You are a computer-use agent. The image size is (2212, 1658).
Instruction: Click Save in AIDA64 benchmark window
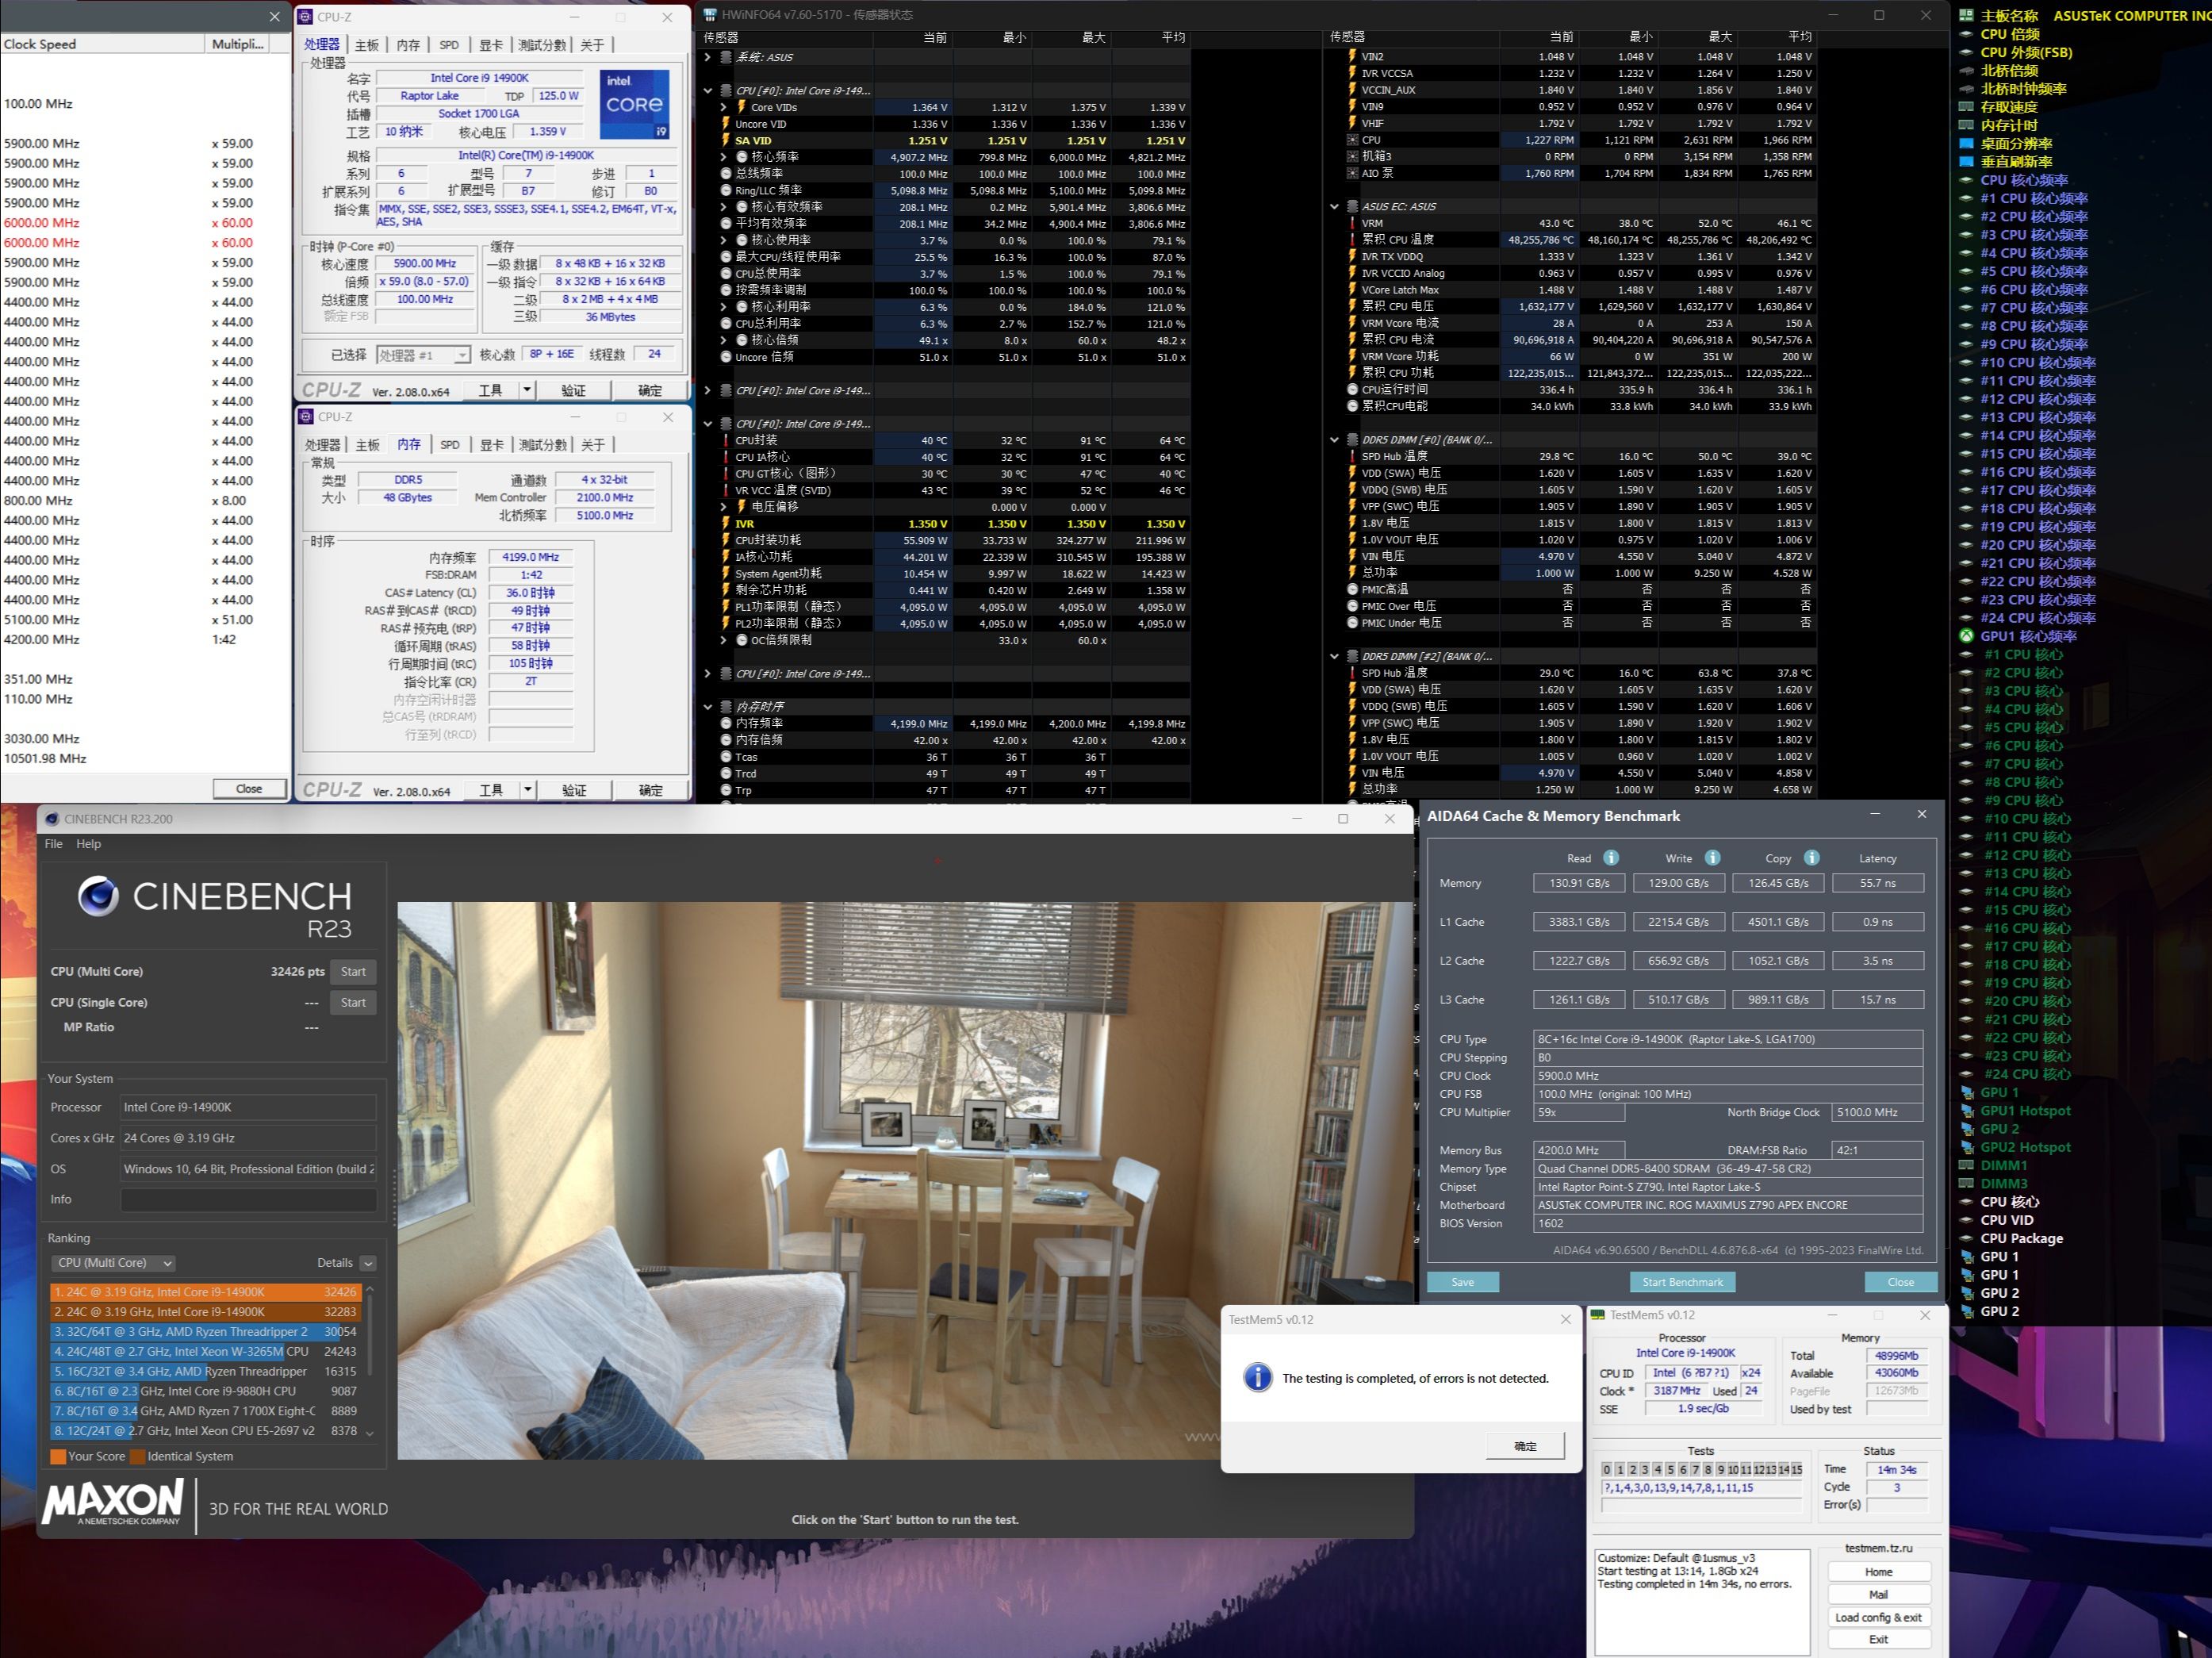[1462, 1282]
